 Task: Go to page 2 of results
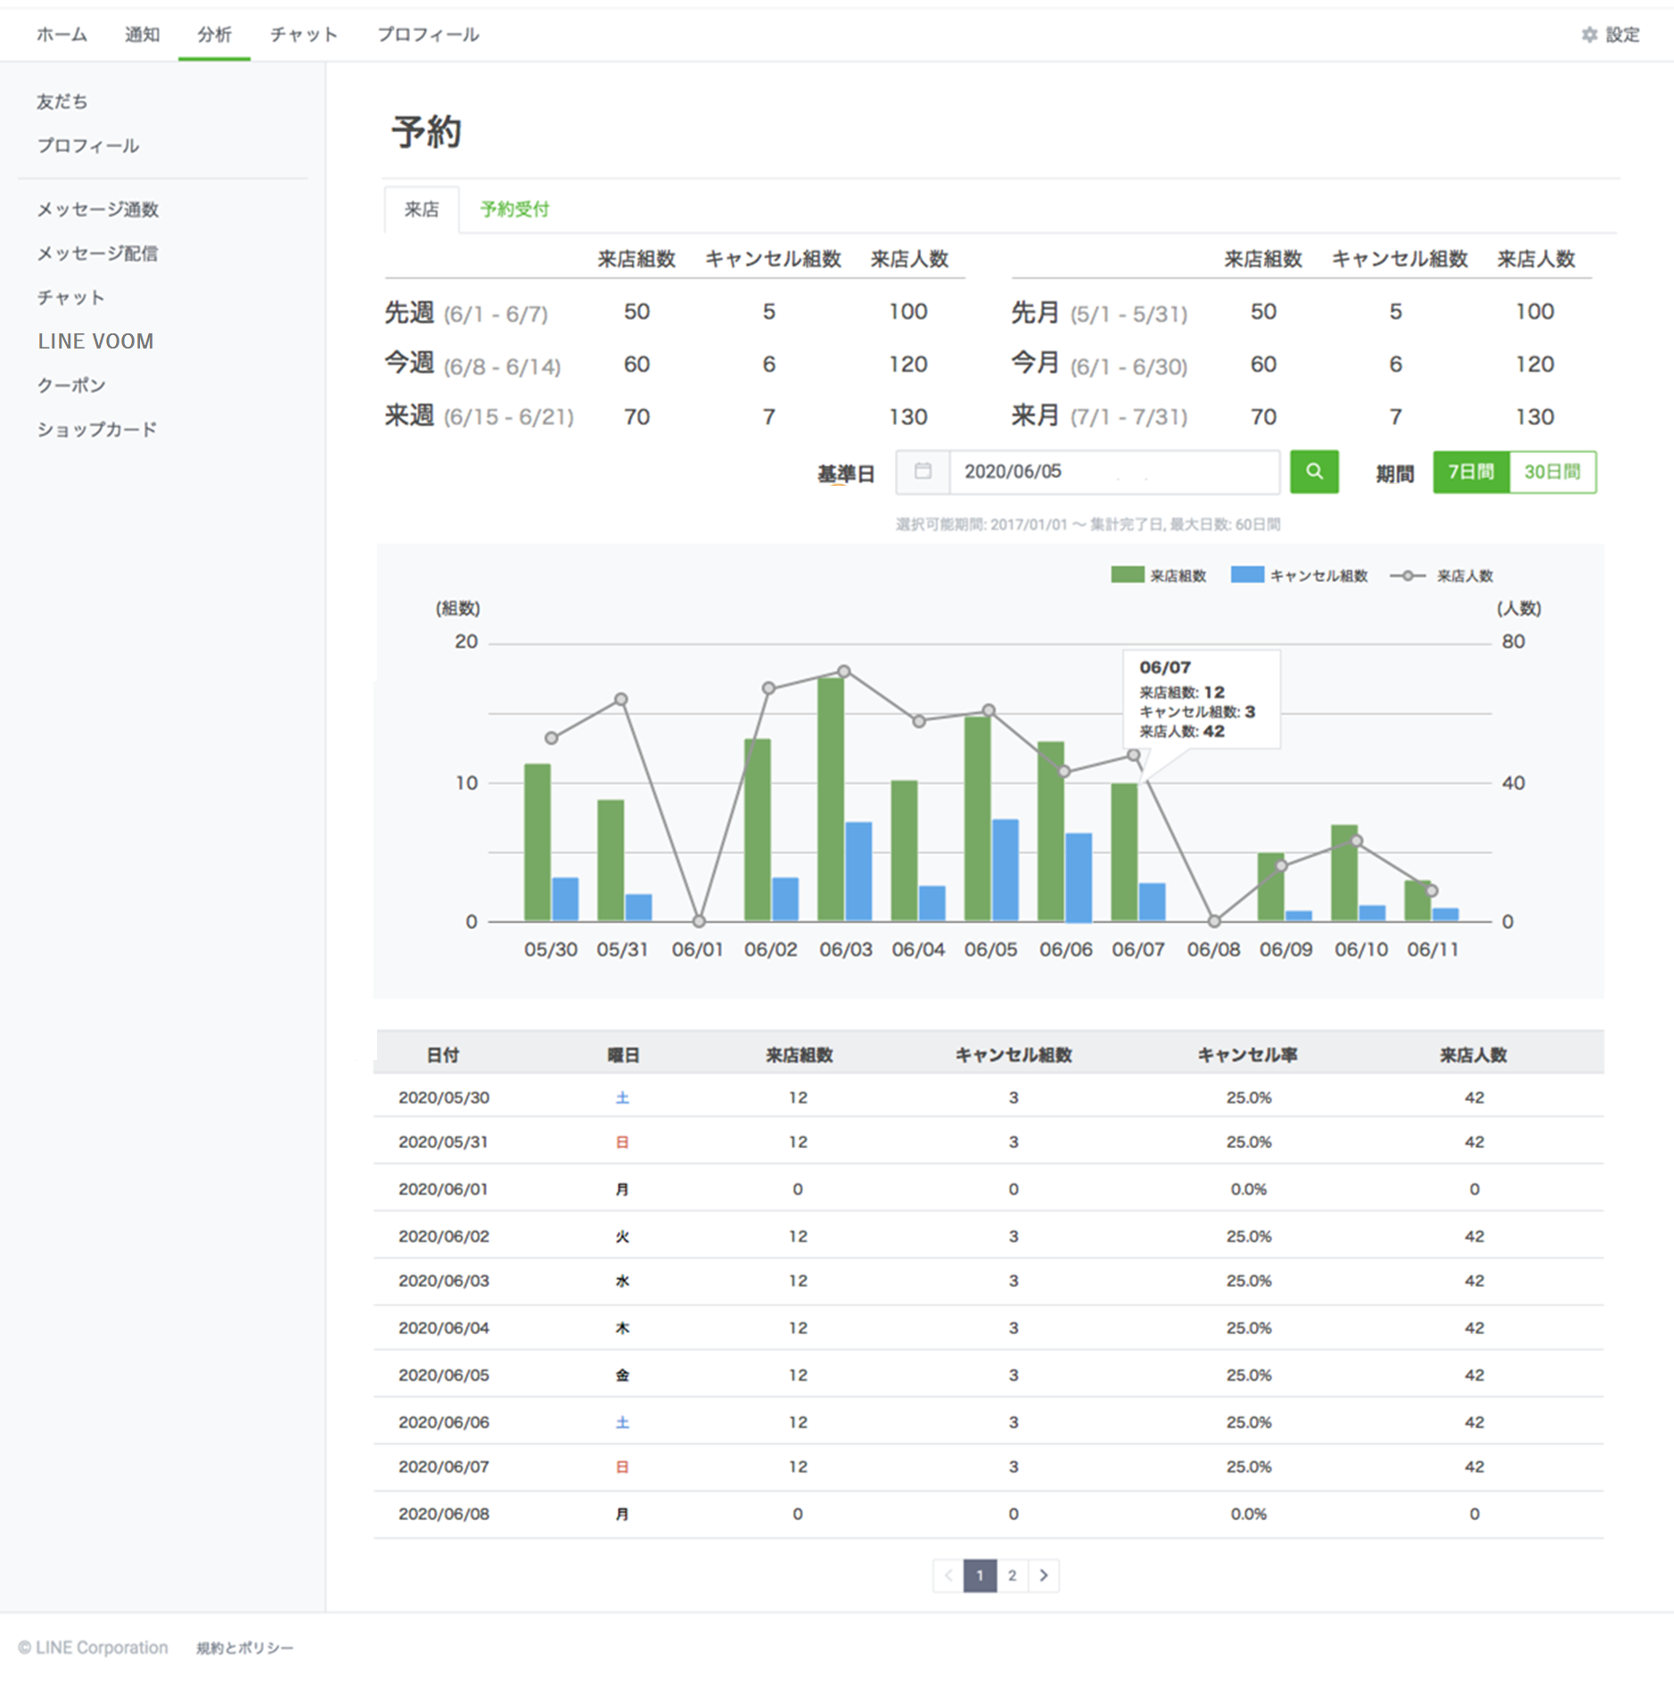point(1012,1575)
